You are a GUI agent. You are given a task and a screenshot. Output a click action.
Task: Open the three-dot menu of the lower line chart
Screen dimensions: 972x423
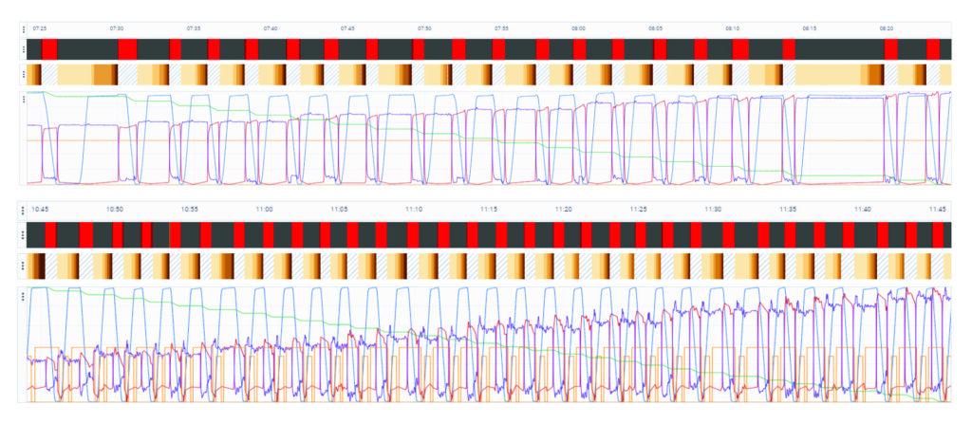(22, 297)
